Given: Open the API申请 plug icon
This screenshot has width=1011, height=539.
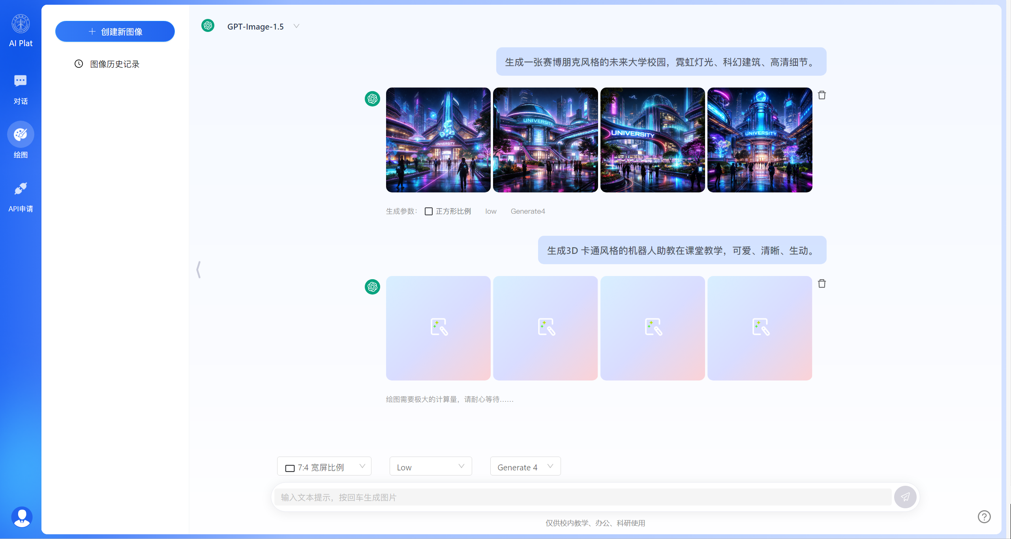Looking at the screenshot, I should coord(21,189).
